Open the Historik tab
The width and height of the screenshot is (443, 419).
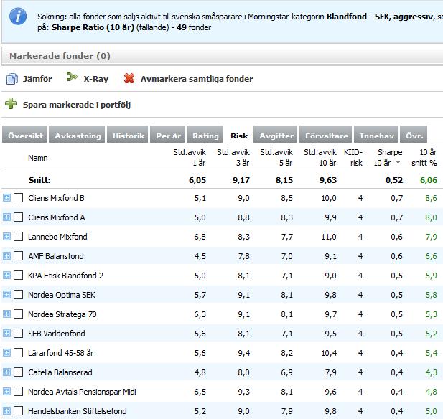point(127,135)
